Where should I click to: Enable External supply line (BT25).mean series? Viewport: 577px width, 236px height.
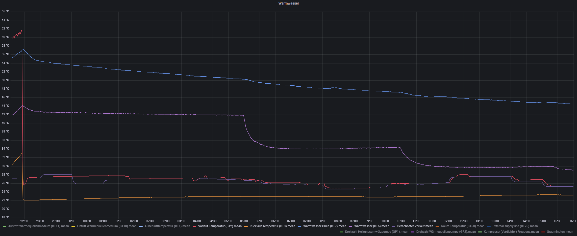pyautogui.click(x=515, y=226)
